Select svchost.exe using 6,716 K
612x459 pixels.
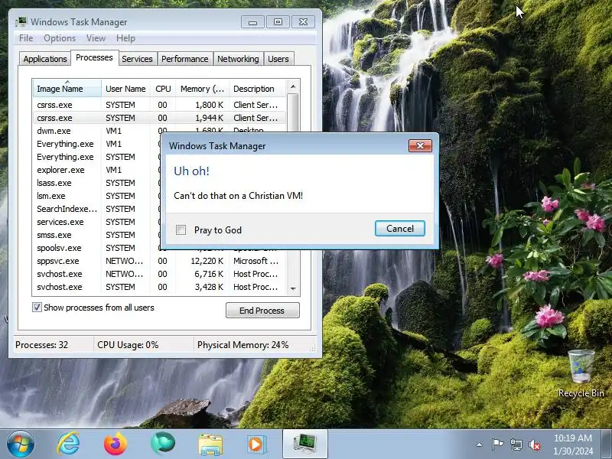click(159, 274)
